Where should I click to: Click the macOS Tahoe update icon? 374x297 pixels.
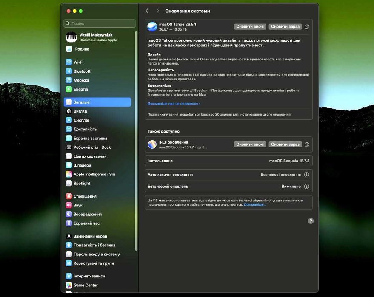coord(152,27)
